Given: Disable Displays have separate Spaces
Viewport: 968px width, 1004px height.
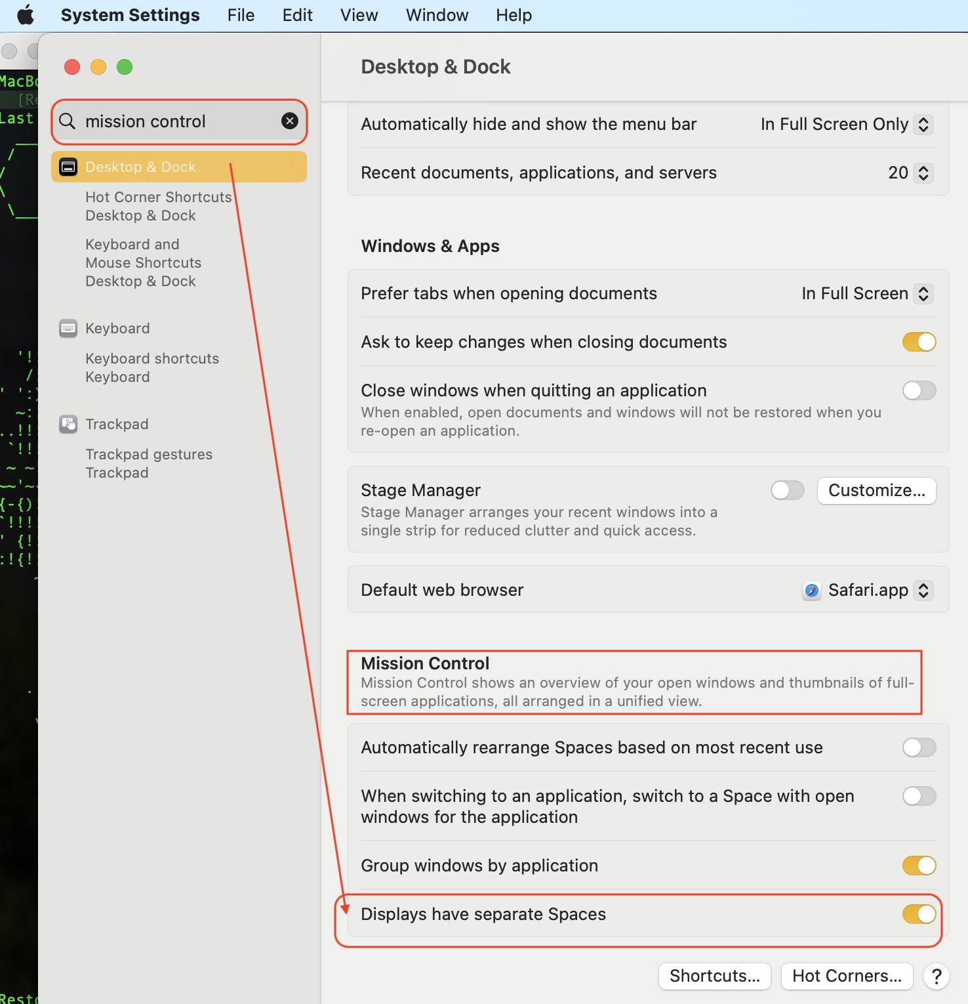Looking at the screenshot, I should pos(919,914).
